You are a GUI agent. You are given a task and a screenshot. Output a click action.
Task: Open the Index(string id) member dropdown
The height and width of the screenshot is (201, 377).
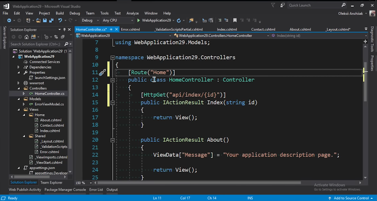(319, 36)
